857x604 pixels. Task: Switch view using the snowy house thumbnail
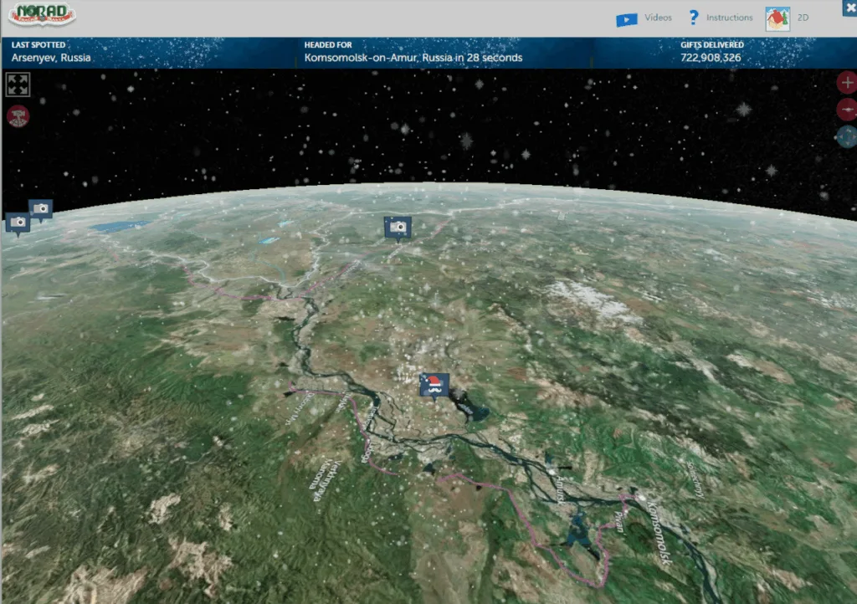coord(777,18)
